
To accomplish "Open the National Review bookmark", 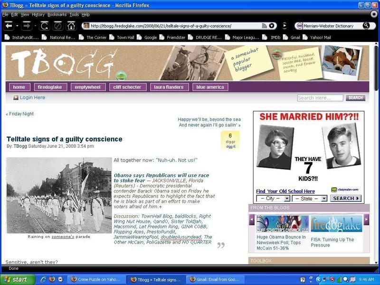I will coord(58,38).
